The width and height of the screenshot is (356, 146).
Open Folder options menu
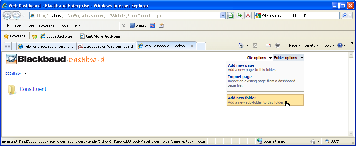click(288, 58)
